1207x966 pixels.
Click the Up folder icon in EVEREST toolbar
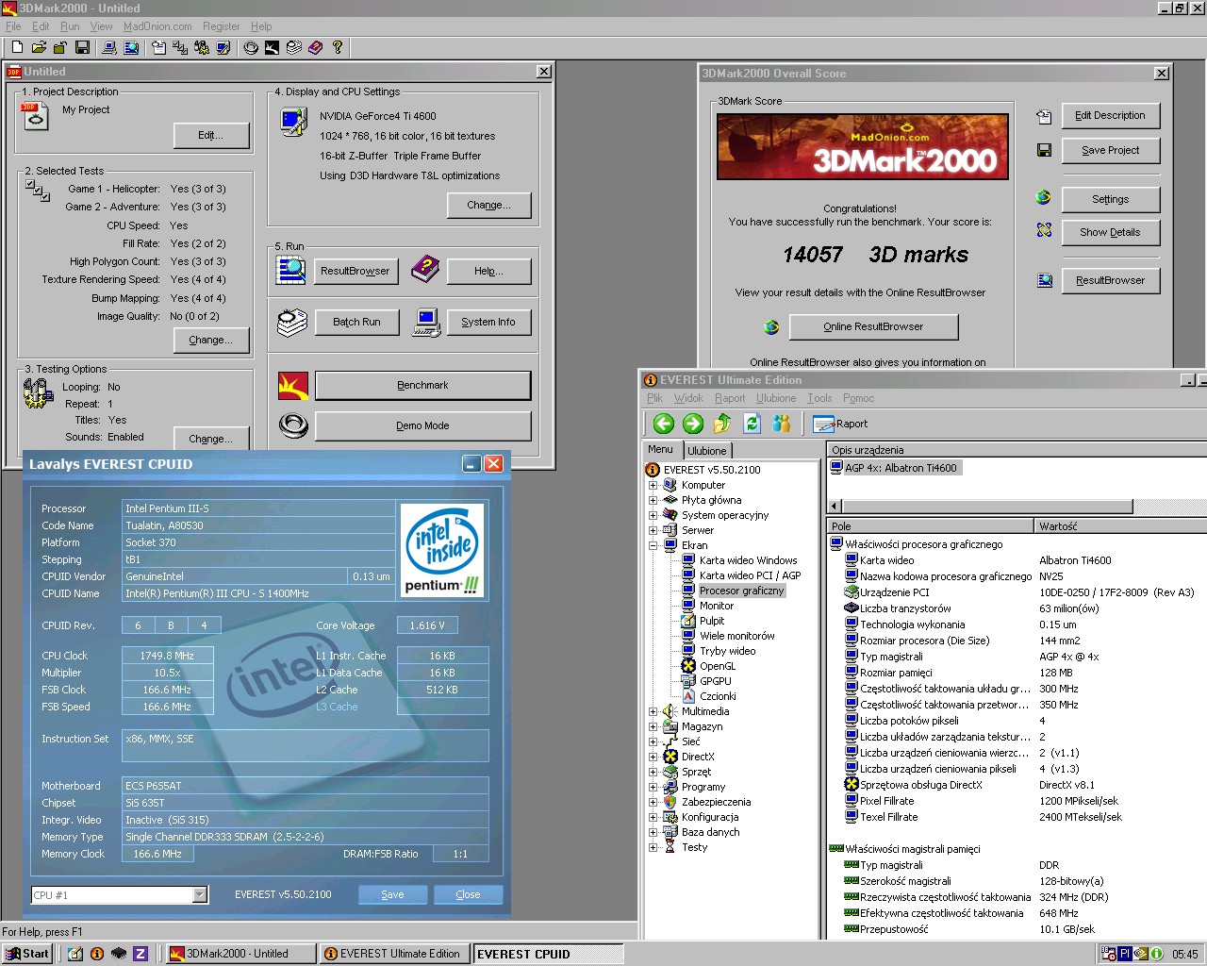(722, 424)
